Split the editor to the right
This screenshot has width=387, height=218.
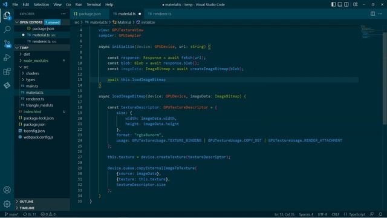pos(372,14)
